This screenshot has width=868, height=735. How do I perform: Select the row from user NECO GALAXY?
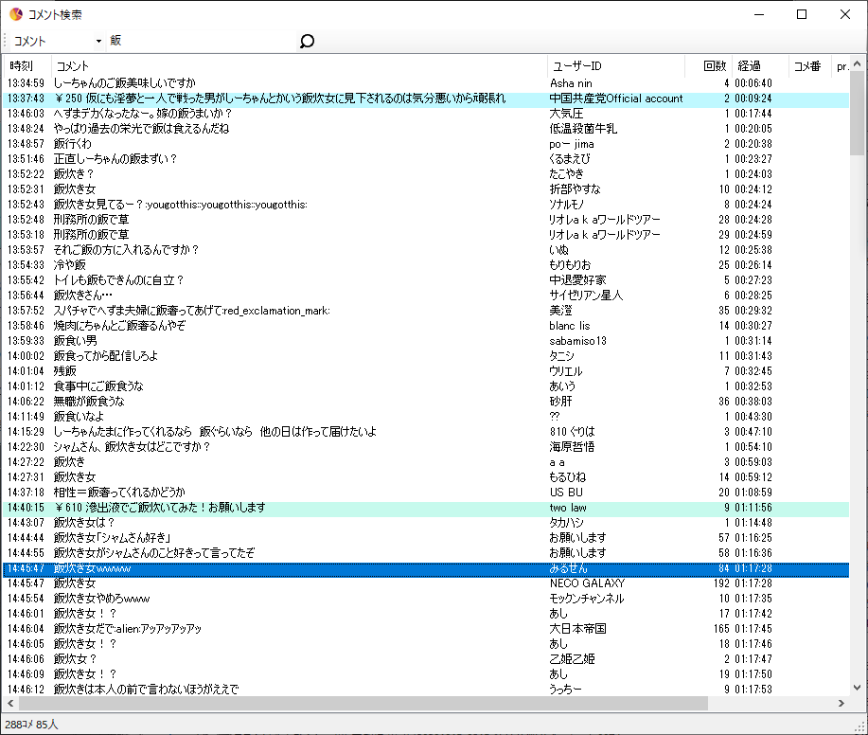pyautogui.click(x=284, y=583)
